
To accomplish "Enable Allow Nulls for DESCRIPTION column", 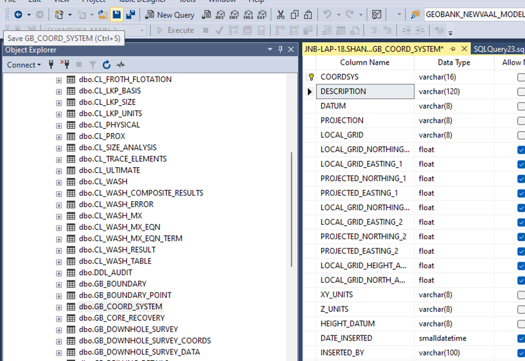I will pyautogui.click(x=521, y=92).
